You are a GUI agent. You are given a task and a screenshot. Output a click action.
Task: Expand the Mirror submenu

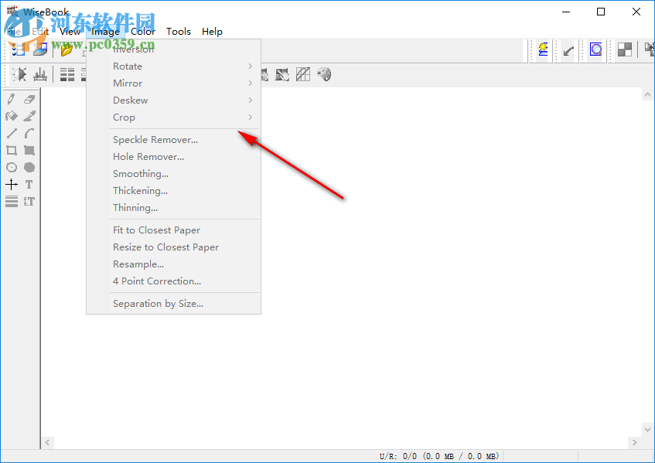pos(174,83)
